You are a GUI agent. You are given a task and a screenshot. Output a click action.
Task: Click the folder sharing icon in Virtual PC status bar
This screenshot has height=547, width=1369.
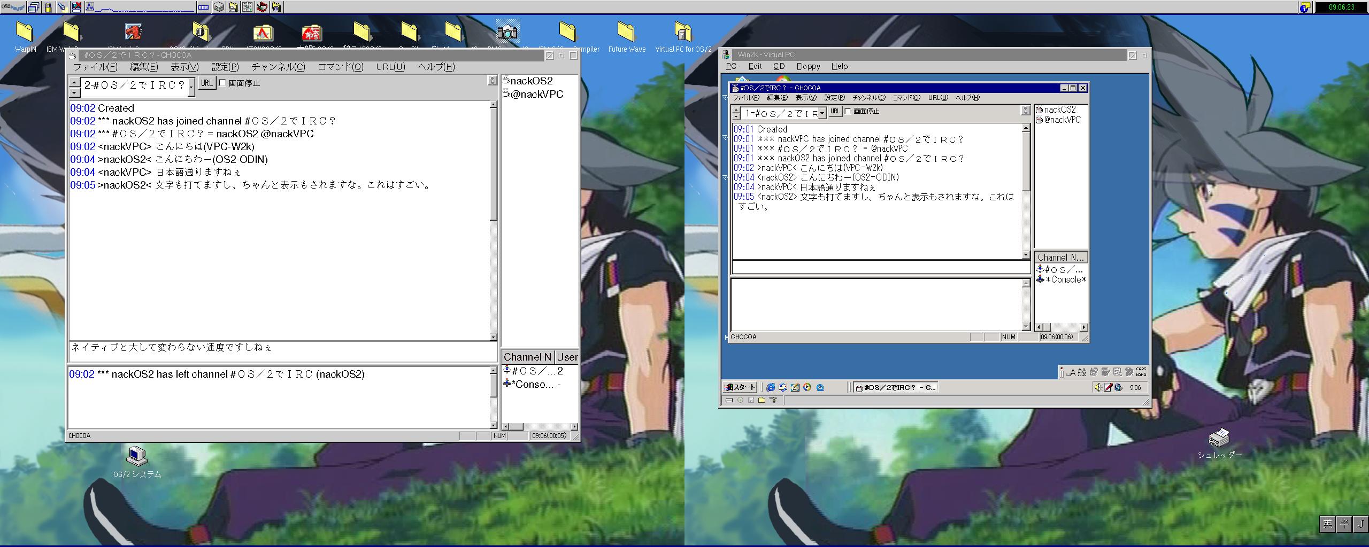pyautogui.click(x=762, y=400)
